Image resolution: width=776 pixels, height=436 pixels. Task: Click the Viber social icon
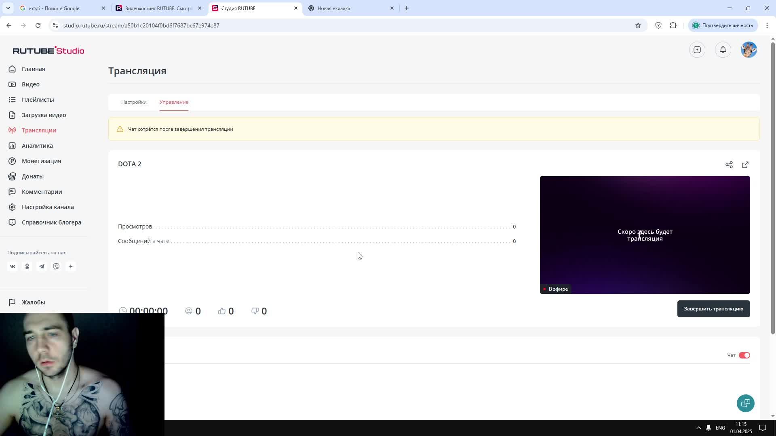[56, 266]
